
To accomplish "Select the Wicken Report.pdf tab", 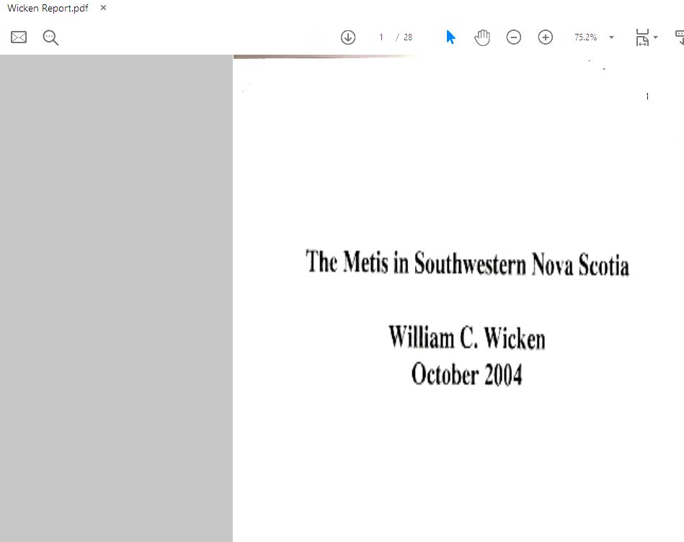I will click(x=48, y=9).
